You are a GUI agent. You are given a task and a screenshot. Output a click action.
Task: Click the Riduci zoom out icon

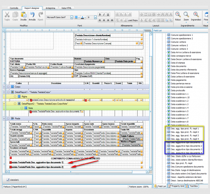pos(178,15)
